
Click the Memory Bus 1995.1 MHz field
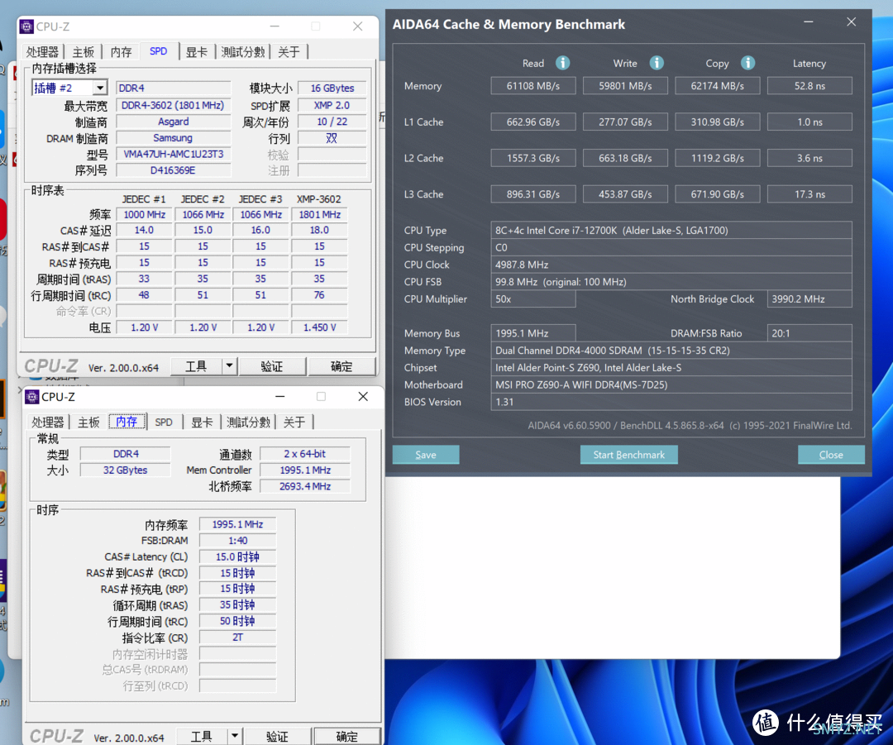[x=533, y=333]
